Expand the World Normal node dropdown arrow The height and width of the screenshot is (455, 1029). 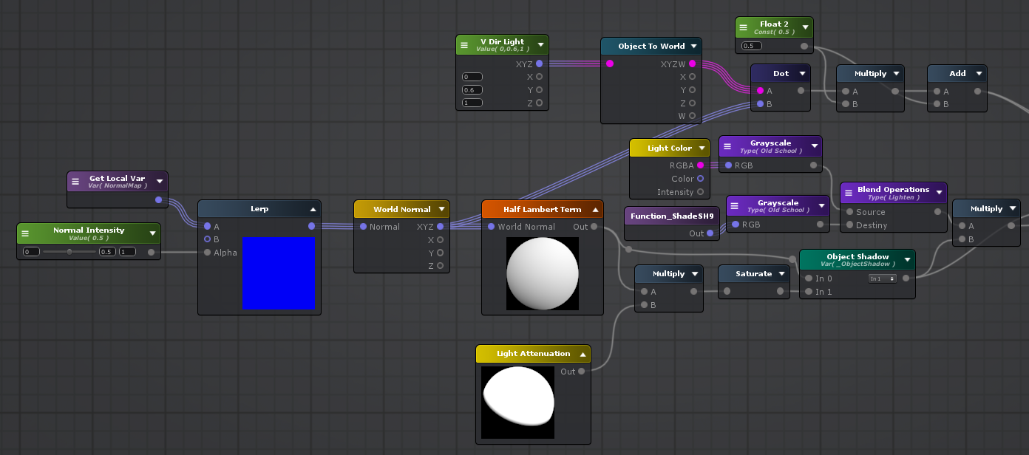click(441, 210)
